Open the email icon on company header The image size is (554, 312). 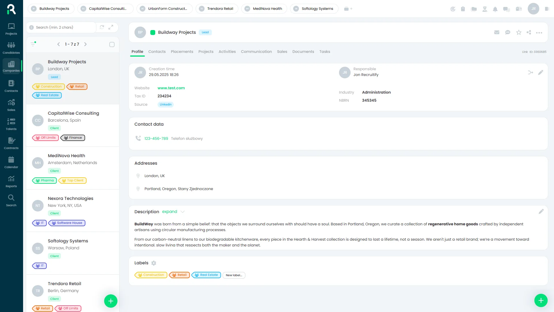(x=497, y=32)
